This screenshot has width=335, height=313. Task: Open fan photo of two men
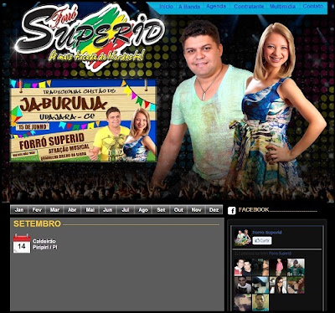click(243, 267)
